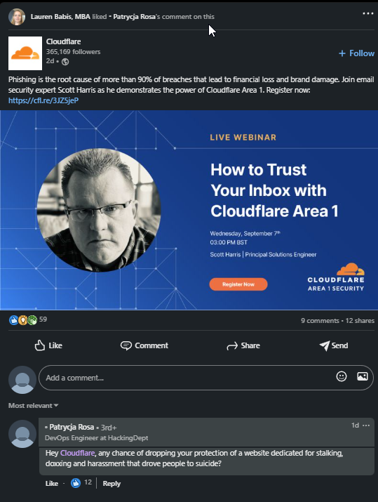Like Patrycja Rosa's comment
378x502 pixels.
coord(51,484)
